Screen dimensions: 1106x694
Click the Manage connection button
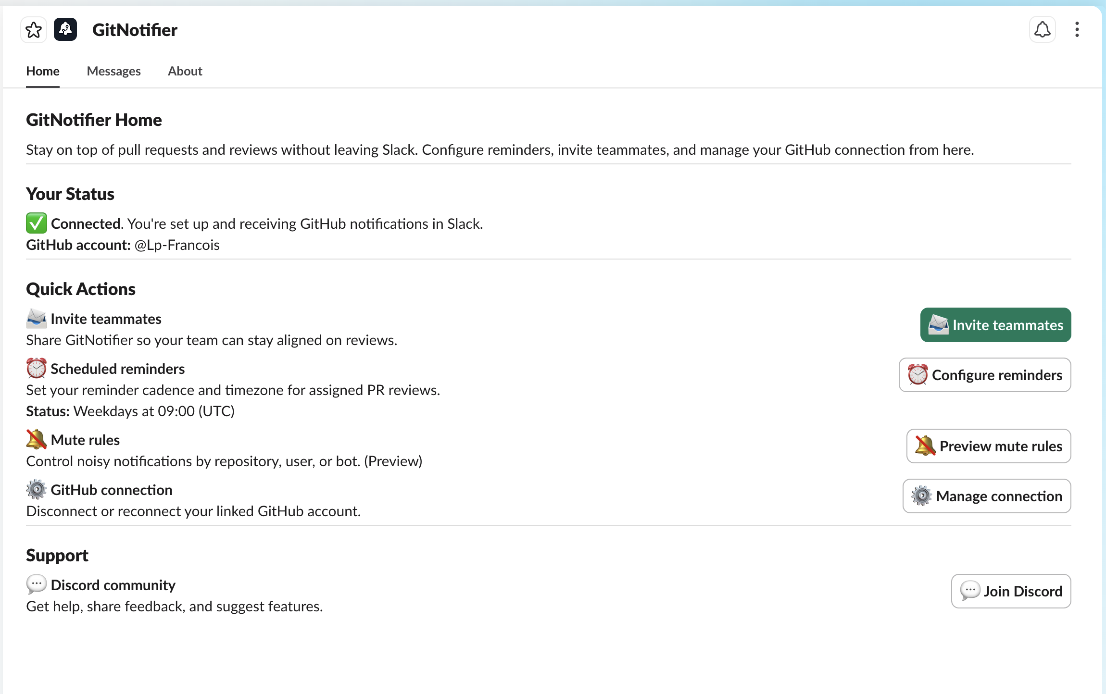tap(986, 496)
